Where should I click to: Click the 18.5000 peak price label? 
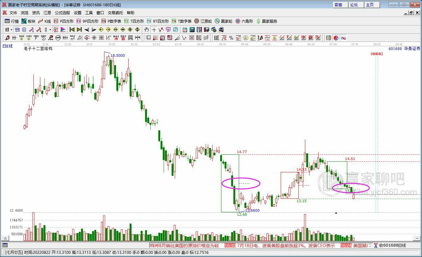[118, 55]
